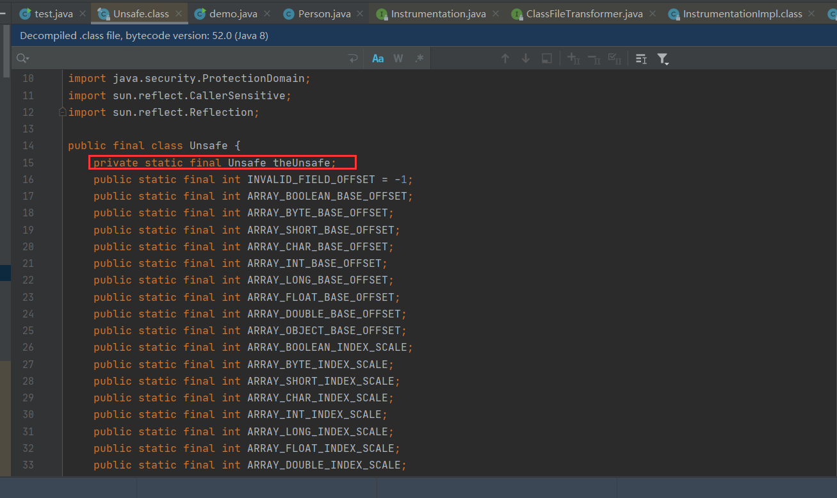The width and height of the screenshot is (837, 498).
Task: Switch to the InstrumentationImpl.class tab
Action: tap(742, 13)
